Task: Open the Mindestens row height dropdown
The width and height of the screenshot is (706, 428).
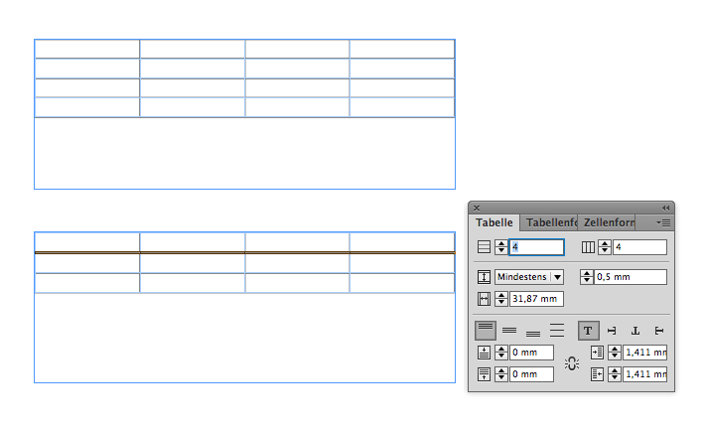Action: click(x=557, y=277)
